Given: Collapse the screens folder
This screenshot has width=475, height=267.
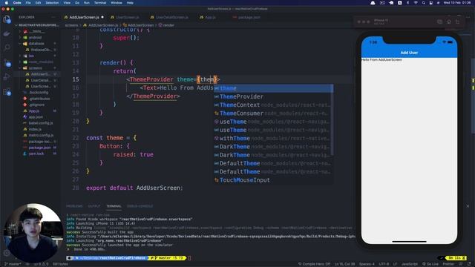Looking at the screenshot, I should coord(37,68).
